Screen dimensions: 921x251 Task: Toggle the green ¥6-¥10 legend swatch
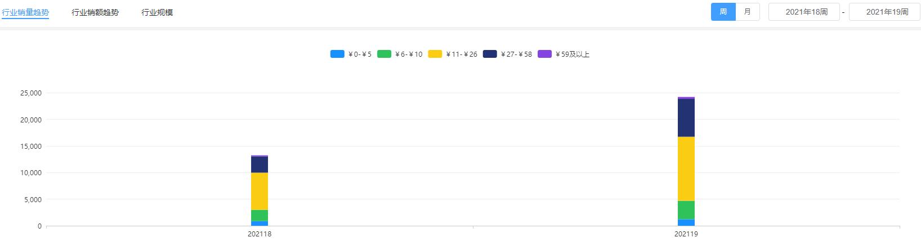pos(384,54)
